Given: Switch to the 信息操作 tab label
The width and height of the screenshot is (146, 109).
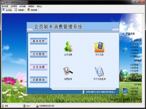Looking at the screenshot, I should pyautogui.click(x=21, y=10).
